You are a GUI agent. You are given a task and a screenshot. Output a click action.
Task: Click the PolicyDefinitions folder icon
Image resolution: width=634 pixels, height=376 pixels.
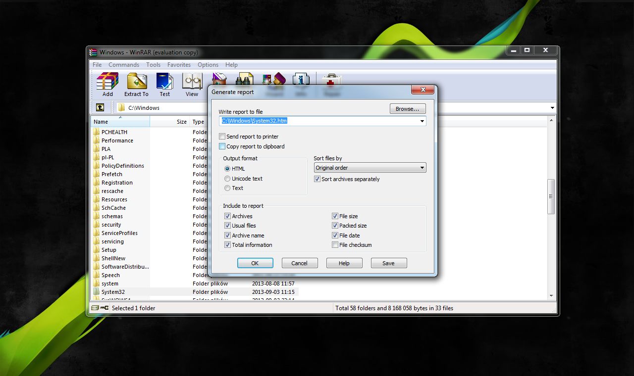click(96, 166)
